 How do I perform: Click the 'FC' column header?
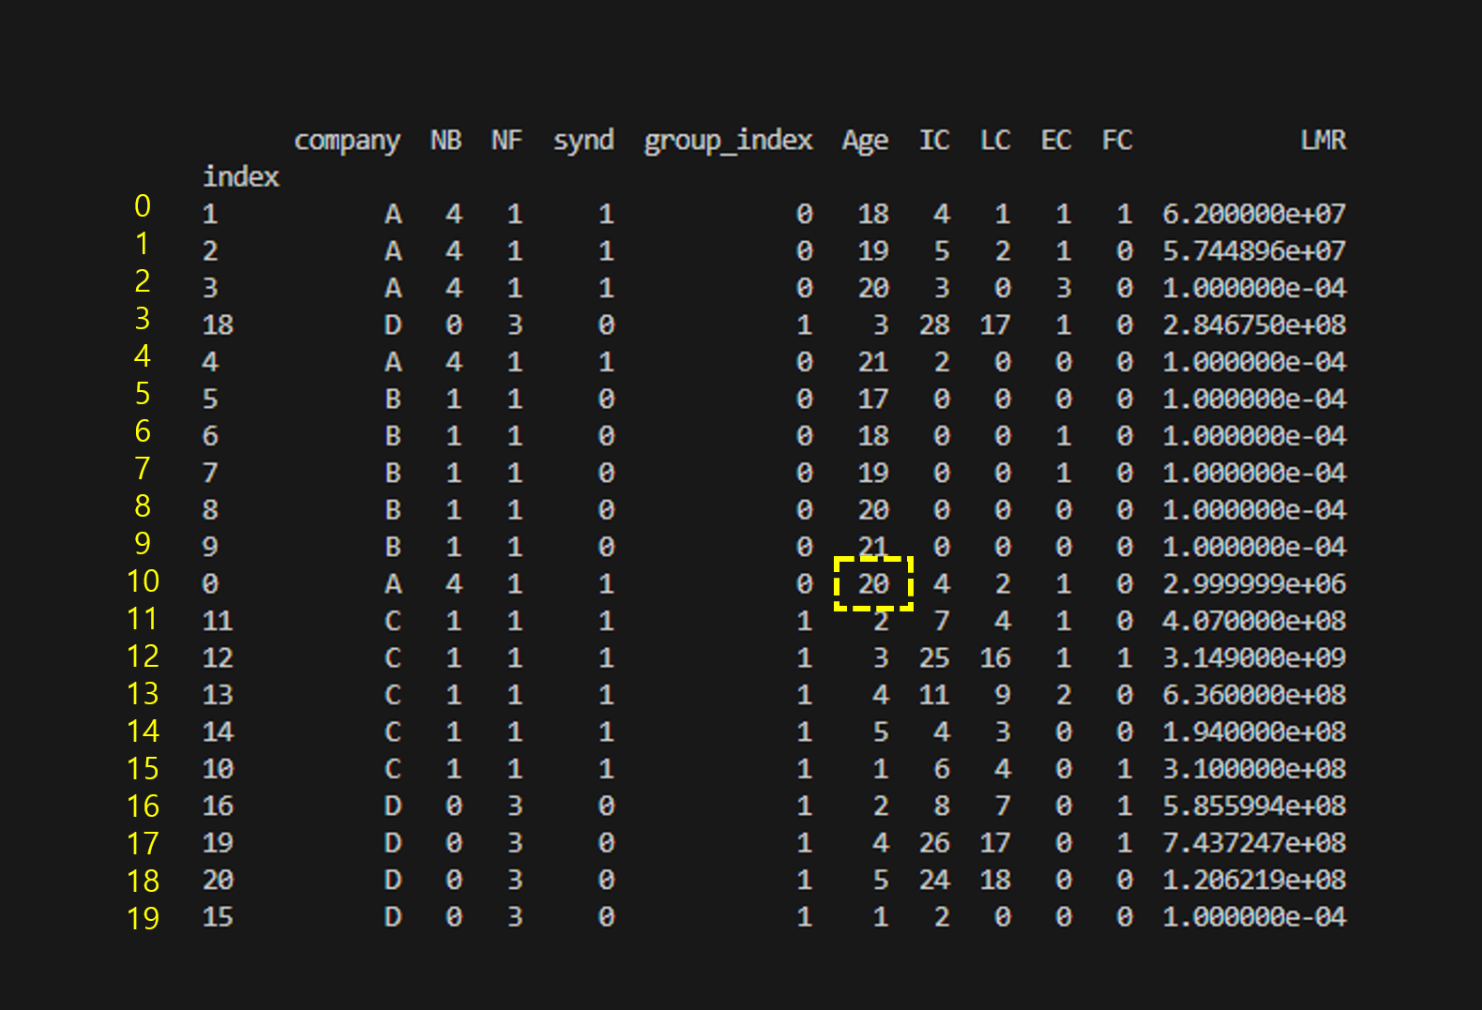[x=1117, y=140]
